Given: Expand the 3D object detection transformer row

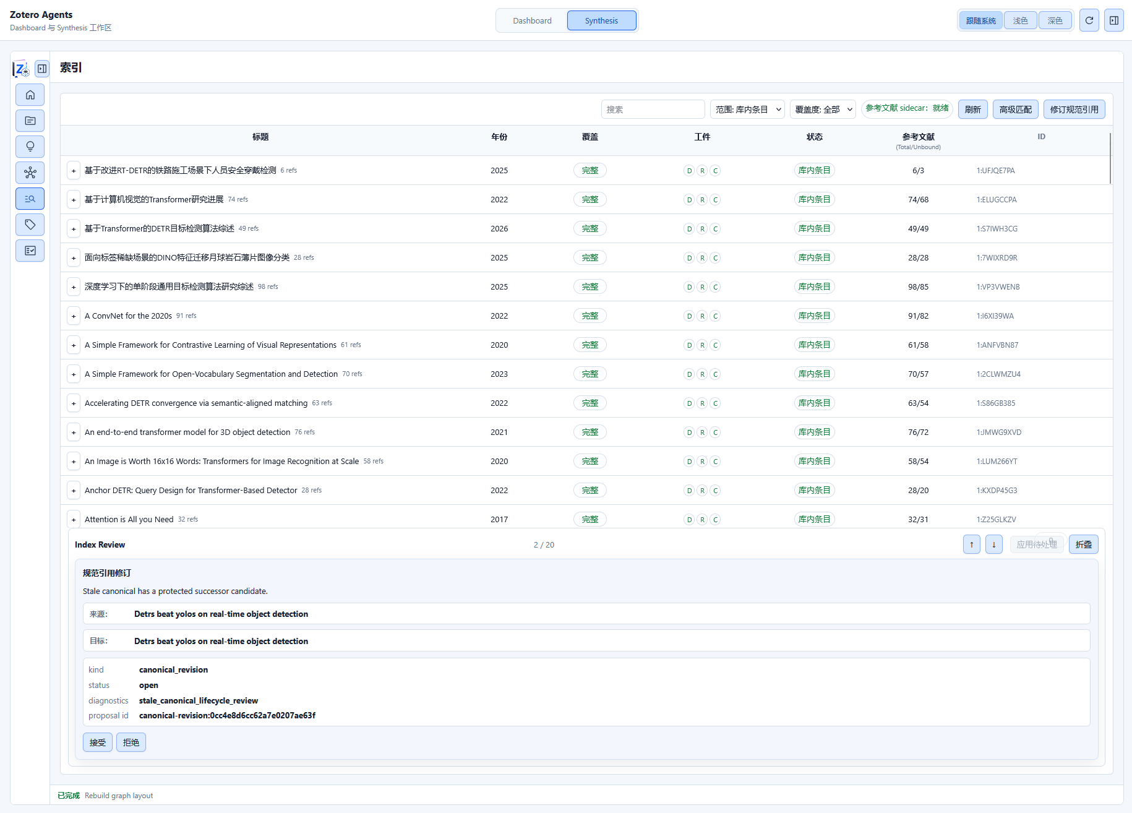Looking at the screenshot, I should (74, 432).
